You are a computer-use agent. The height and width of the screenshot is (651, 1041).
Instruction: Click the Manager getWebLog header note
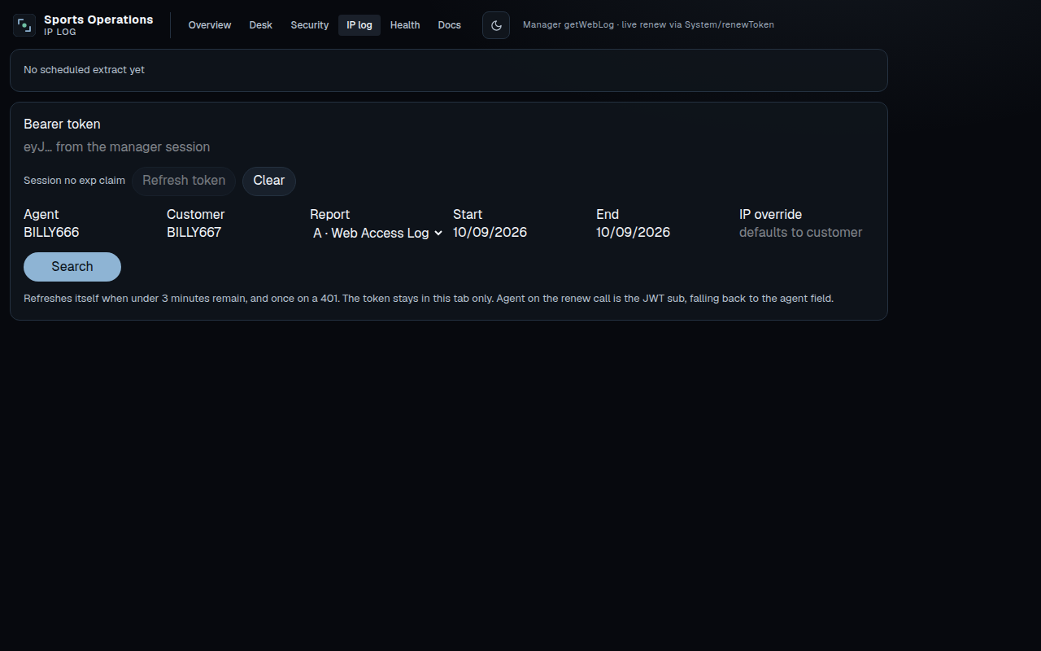648,25
